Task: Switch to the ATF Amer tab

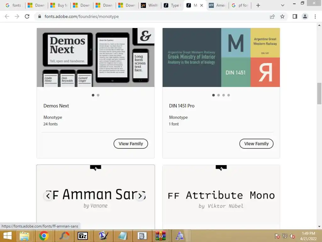Action: coord(218,5)
